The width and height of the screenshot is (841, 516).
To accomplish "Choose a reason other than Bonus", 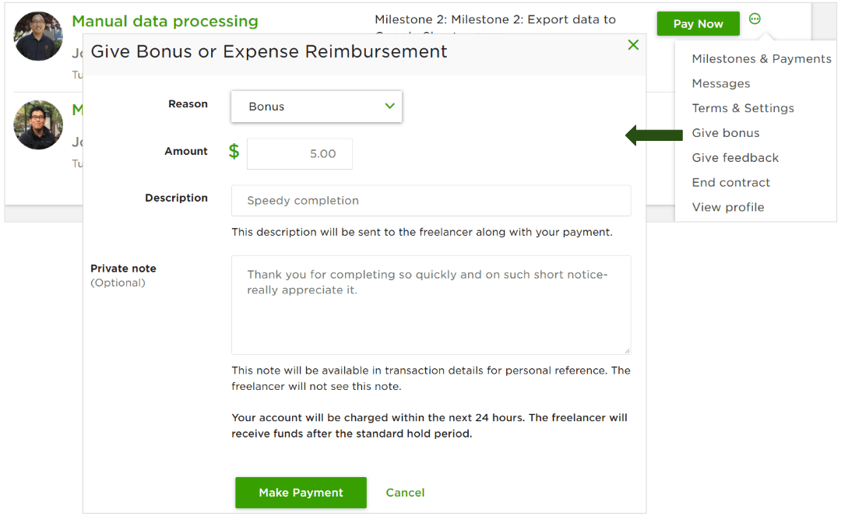I will pos(316,106).
